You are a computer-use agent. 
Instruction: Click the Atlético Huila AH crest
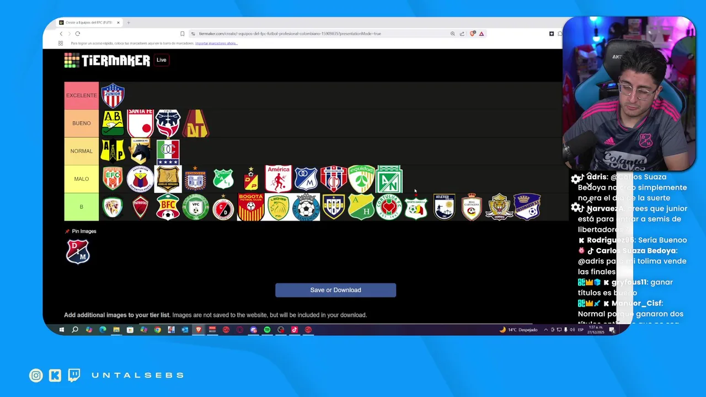[361, 207]
